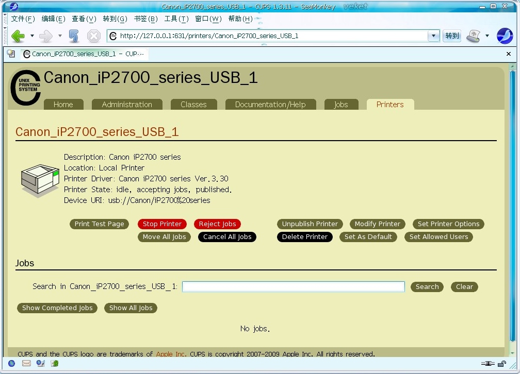The image size is (520, 374).
Task: Select the Canon_iP2700_series_USB_1 browser tab
Action: pos(85,54)
